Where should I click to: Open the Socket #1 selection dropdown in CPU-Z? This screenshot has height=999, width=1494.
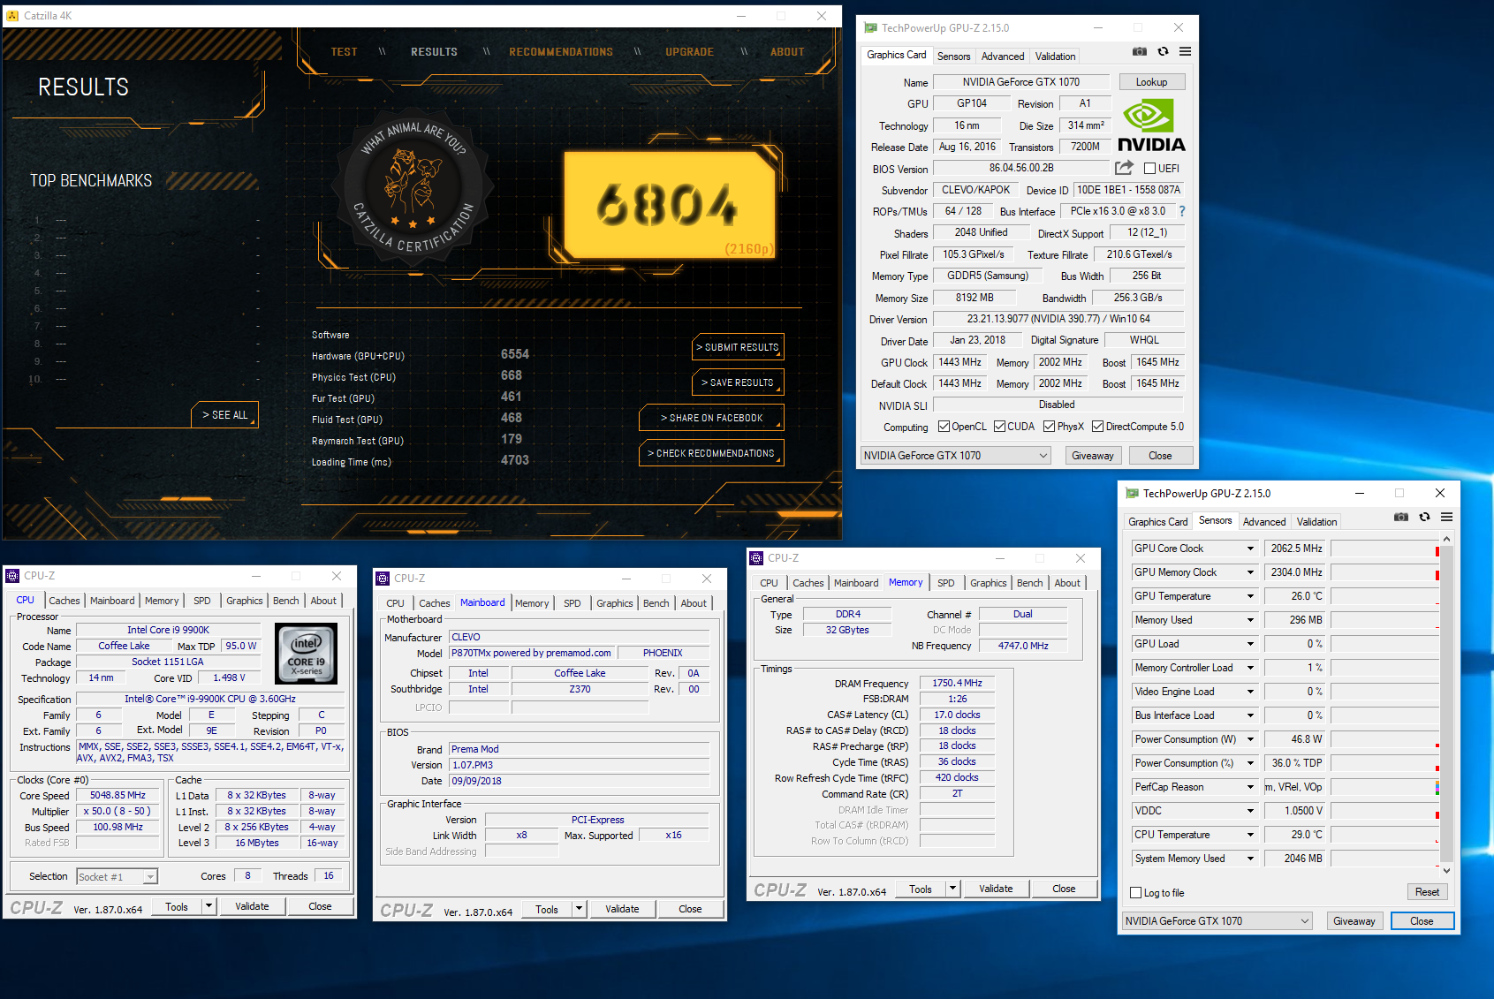(x=117, y=877)
